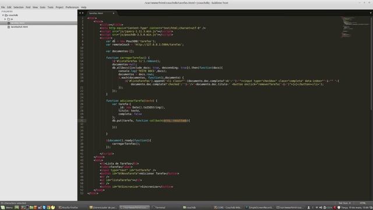Open the date and time clock

(x=355, y=208)
